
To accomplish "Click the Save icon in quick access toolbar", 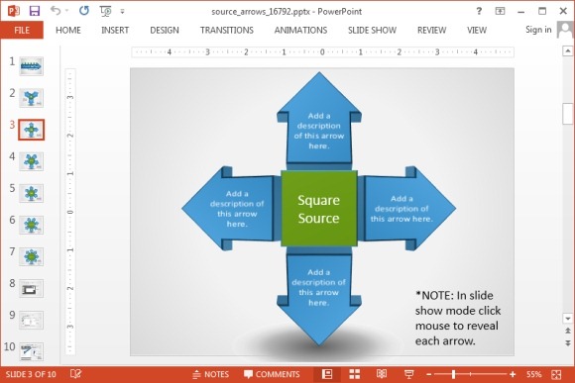I will pos(35,11).
